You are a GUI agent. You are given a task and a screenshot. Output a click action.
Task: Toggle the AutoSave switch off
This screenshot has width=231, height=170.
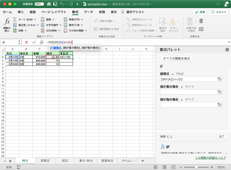tap(39, 4)
